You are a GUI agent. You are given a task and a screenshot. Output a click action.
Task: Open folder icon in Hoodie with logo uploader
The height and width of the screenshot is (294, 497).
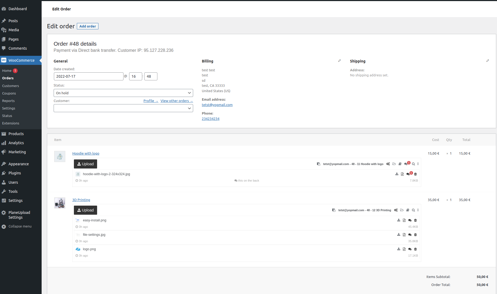click(x=394, y=164)
